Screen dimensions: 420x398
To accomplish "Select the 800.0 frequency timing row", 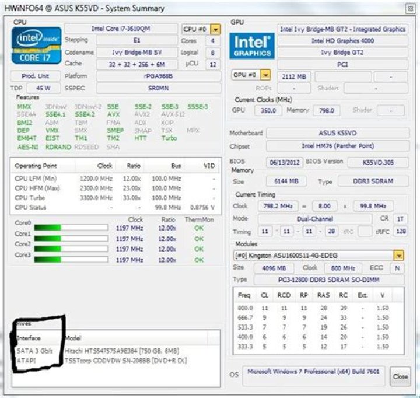I will click(318, 308).
